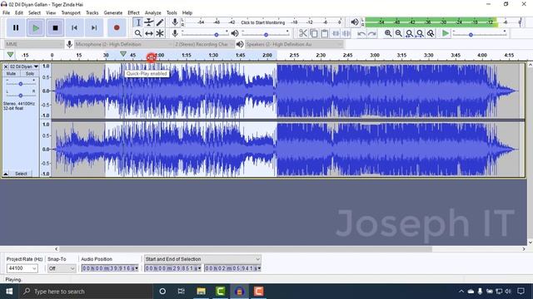Image resolution: width=533 pixels, height=299 pixels.
Task: Skip to start of track
Action: point(74,27)
